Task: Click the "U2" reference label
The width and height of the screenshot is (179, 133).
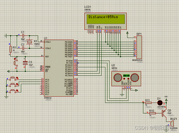Action: click(x=113, y=65)
